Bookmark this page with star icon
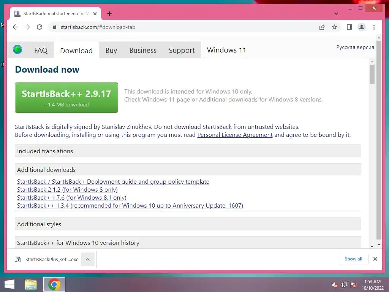389x292 pixels. [x=334, y=27]
